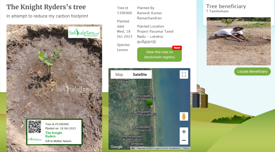Switch the map to Map view
275x152 pixels.
119,75
